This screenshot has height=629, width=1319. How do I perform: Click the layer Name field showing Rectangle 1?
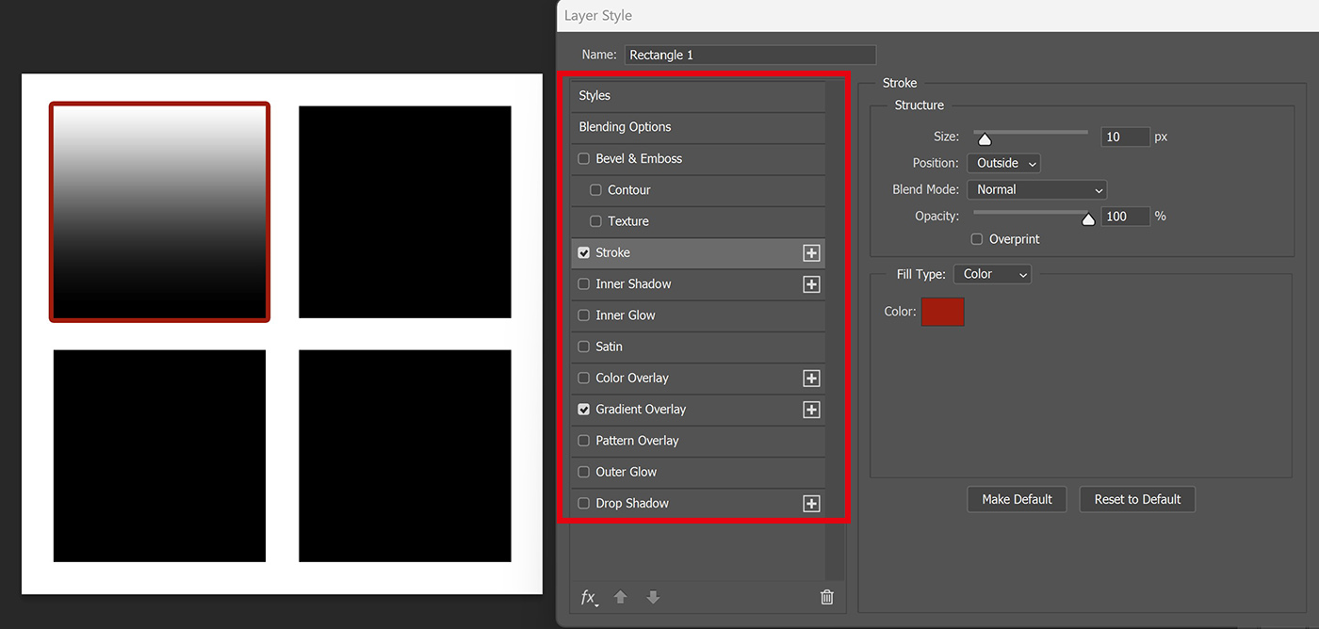(x=750, y=55)
